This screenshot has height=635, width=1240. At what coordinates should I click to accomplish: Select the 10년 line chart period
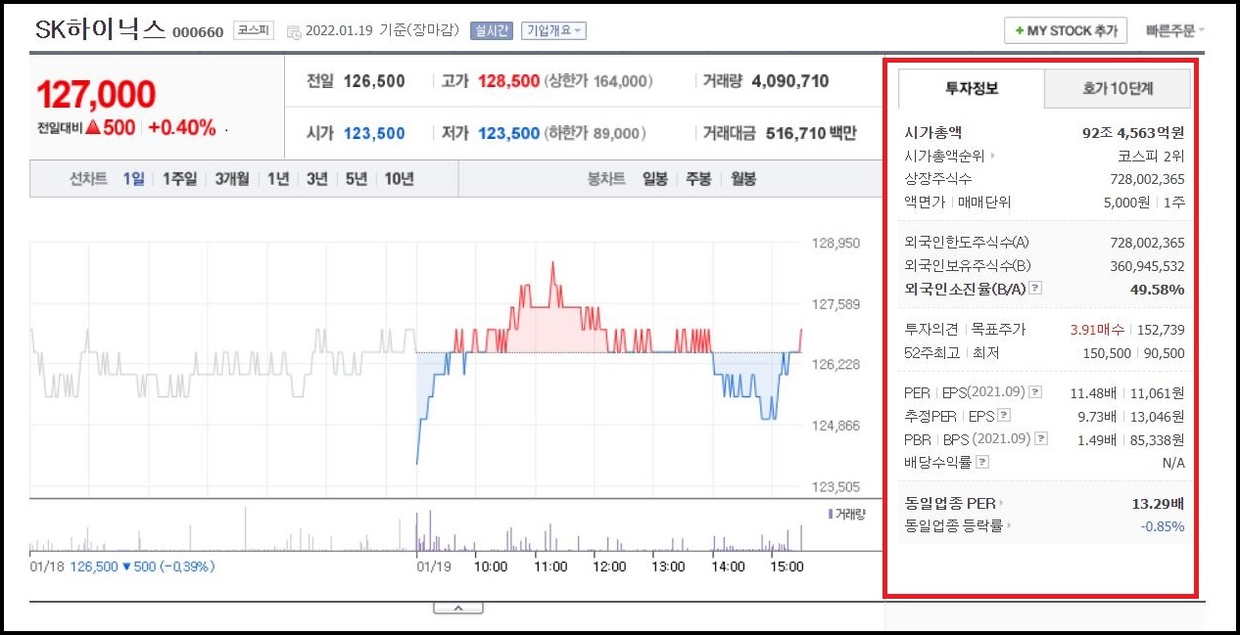click(x=399, y=179)
